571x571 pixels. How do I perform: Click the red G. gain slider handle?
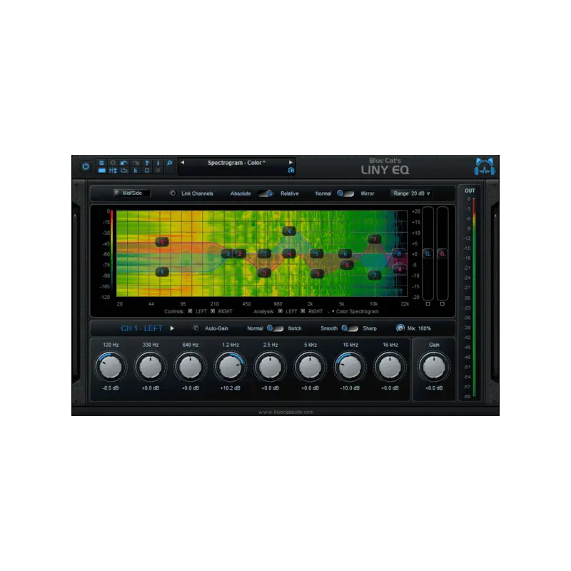click(x=443, y=254)
